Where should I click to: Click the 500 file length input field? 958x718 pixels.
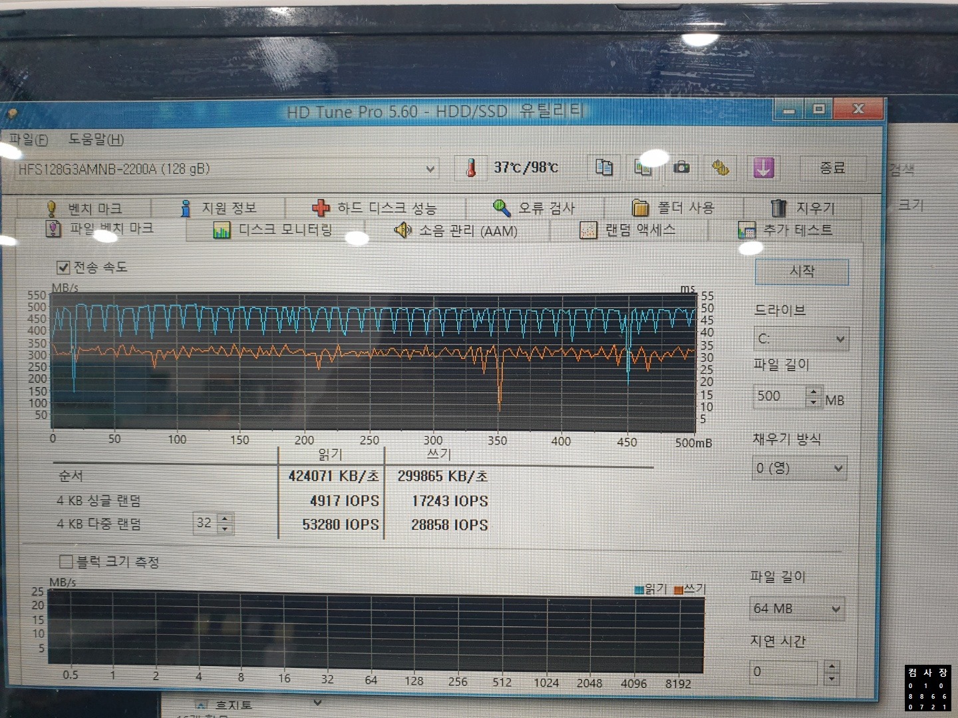coord(780,397)
